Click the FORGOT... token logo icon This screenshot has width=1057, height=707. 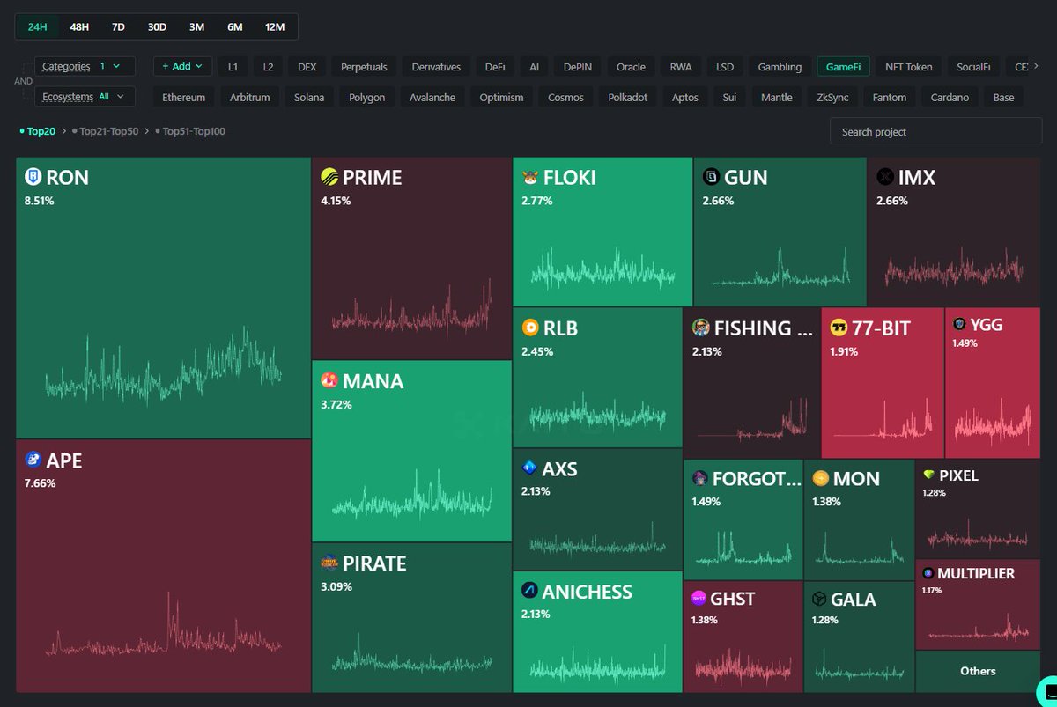coord(699,478)
